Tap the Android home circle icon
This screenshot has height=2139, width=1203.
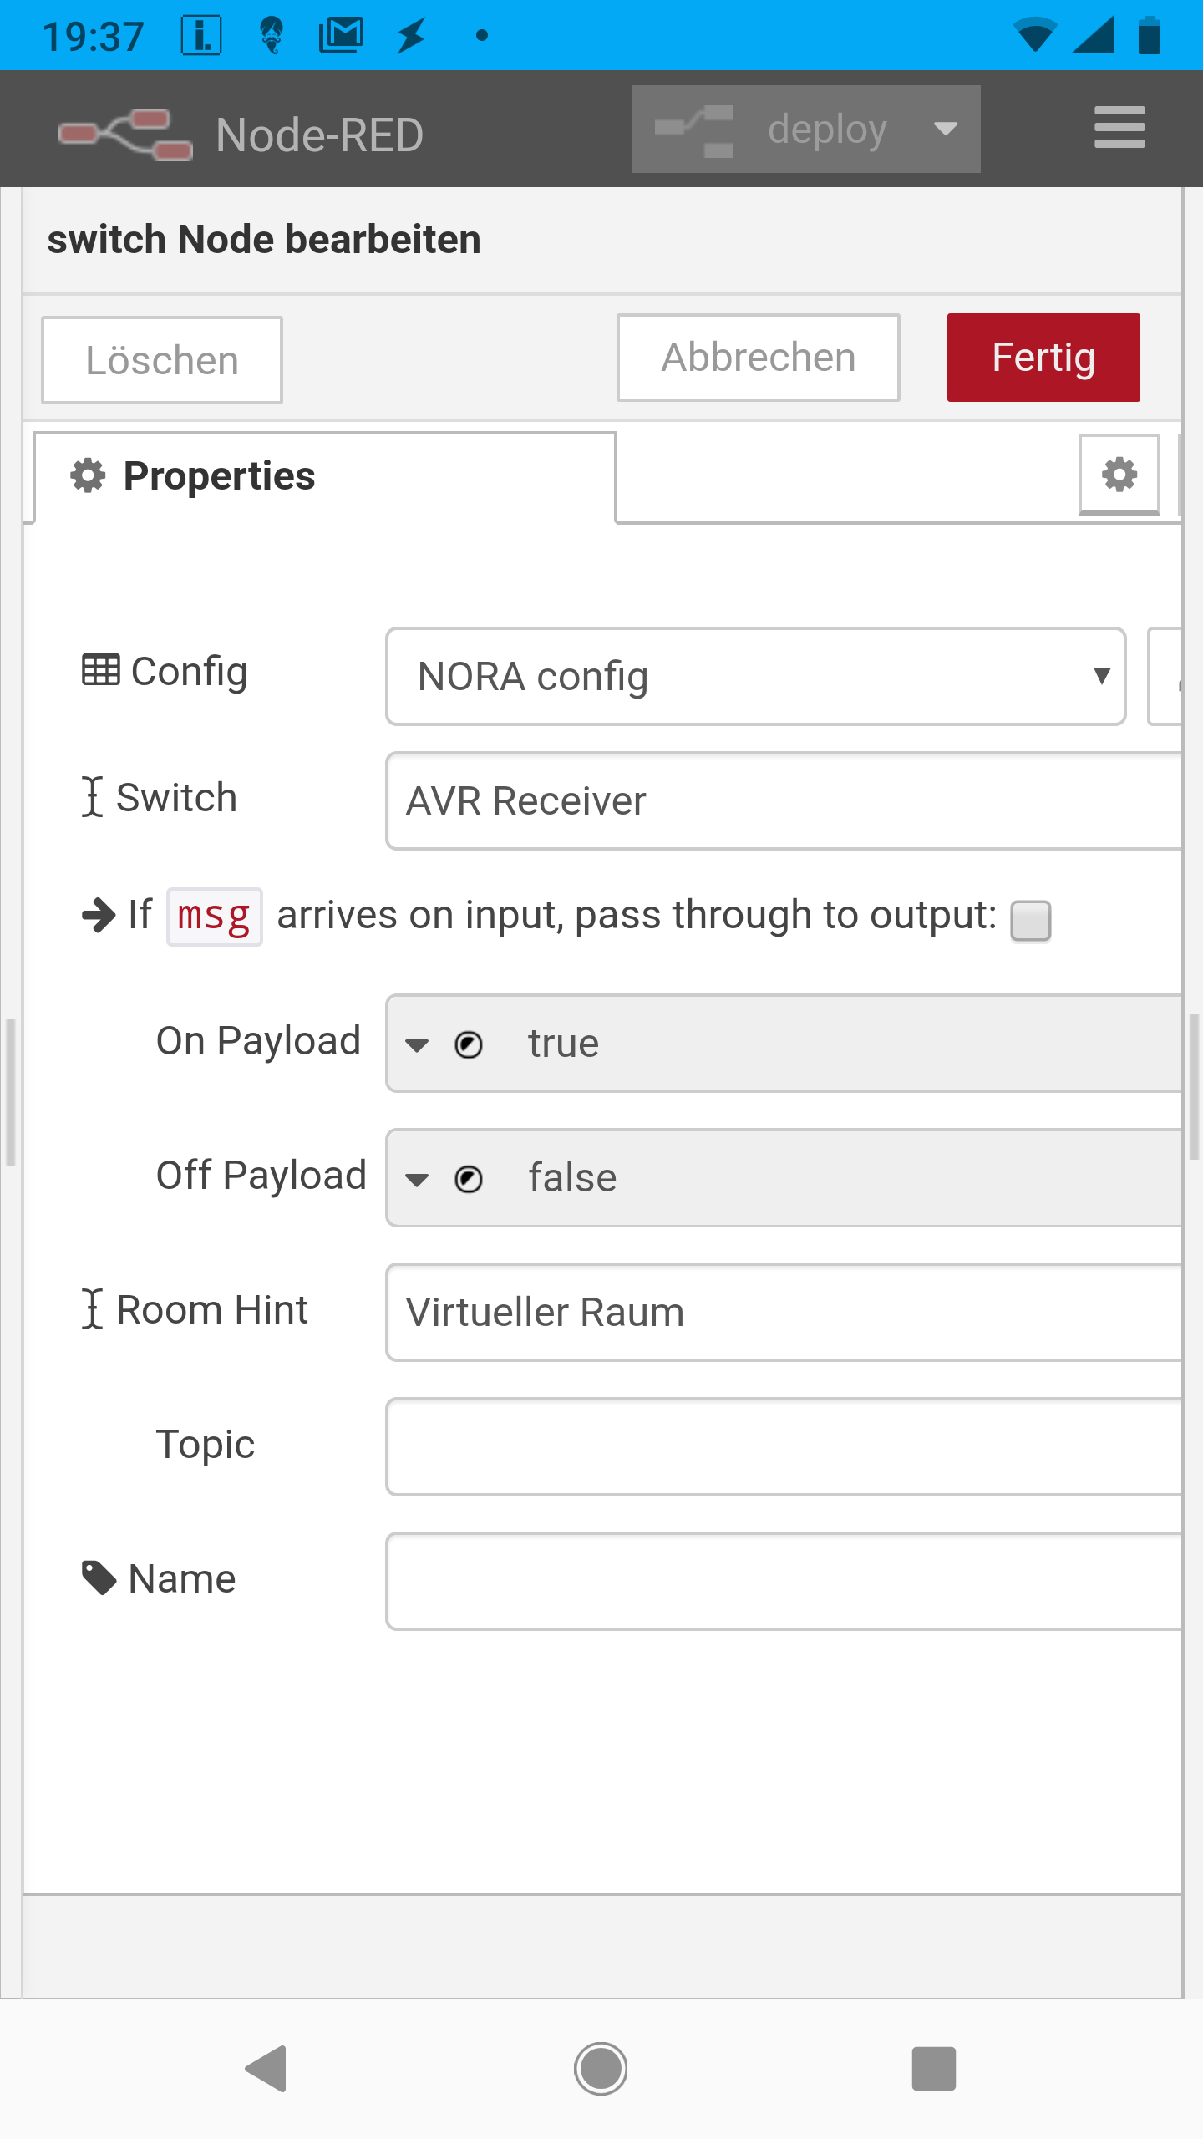601,2069
